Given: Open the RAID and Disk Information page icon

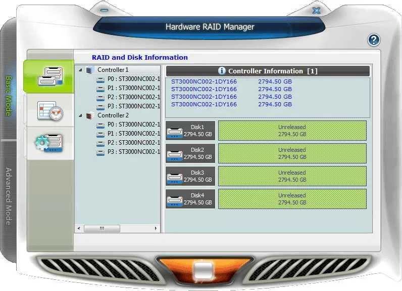Looking at the screenshot, I should point(50,76).
